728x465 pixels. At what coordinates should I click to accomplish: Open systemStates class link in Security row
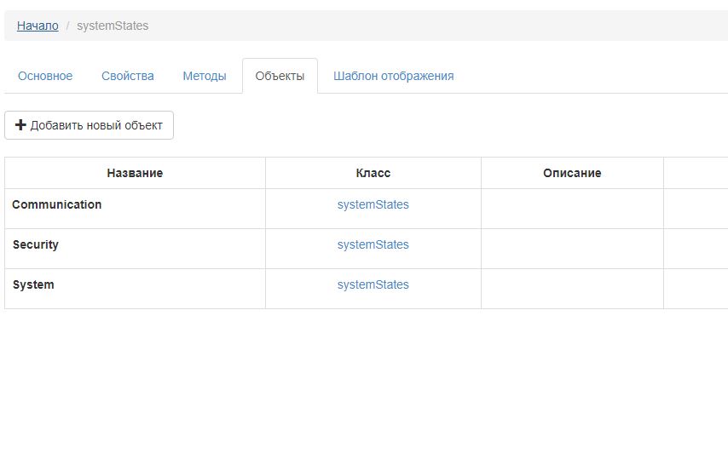(x=373, y=244)
